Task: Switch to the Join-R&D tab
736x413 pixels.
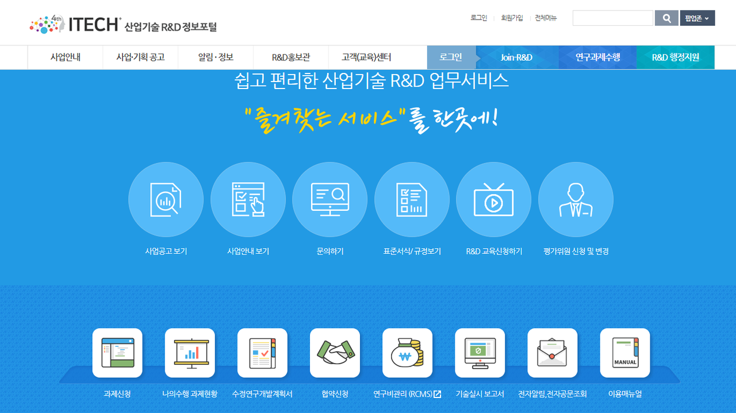Action: 516,57
